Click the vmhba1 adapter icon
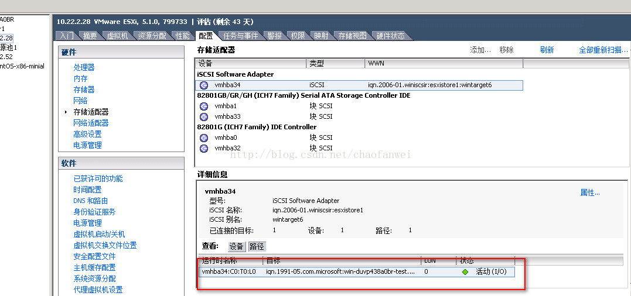The image size is (631, 296). [204, 106]
